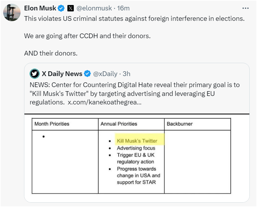
Task: Click the X affiliate badge beside Elon Musk
Action: tap(70, 8)
